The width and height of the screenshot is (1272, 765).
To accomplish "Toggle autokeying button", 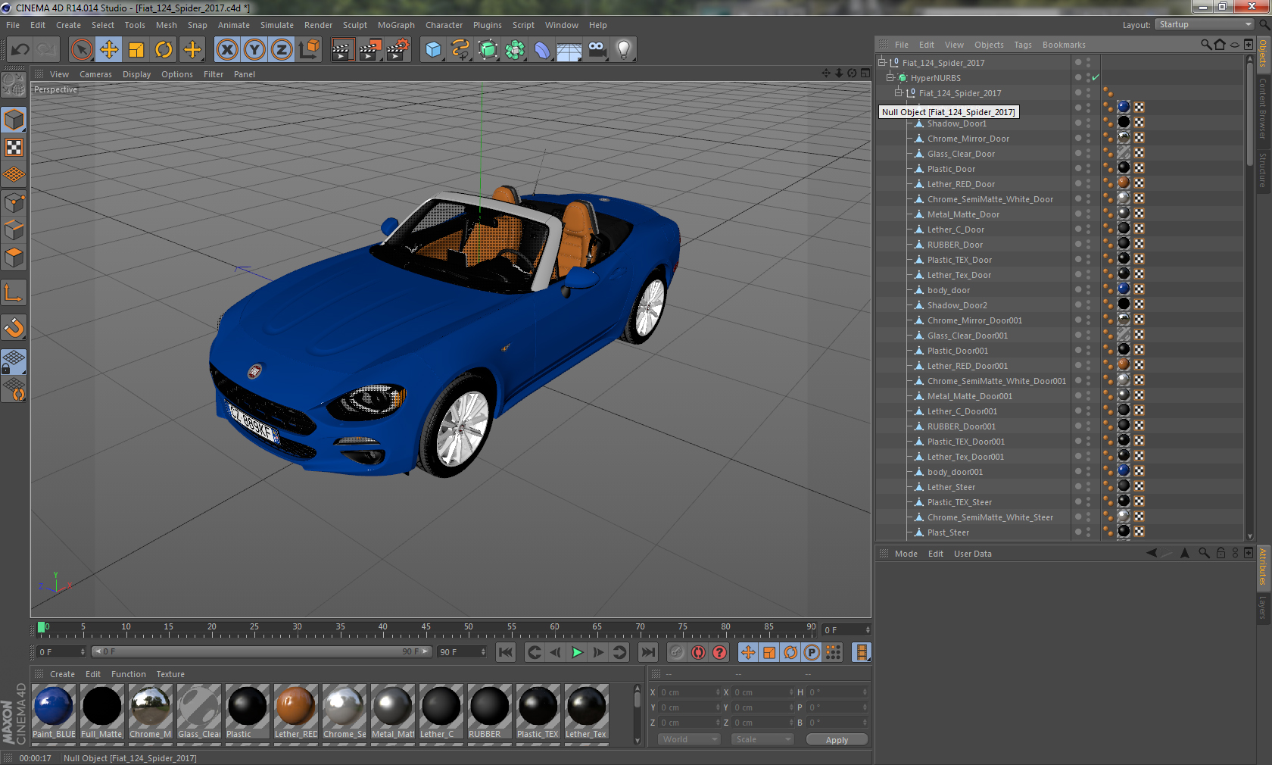I will (698, 652).
